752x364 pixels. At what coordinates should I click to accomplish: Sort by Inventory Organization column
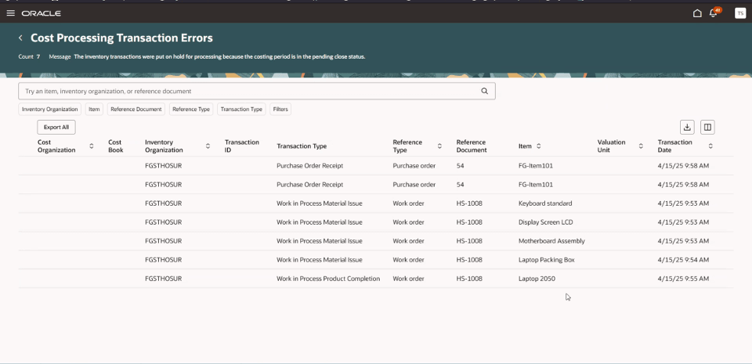click(208, 146)
